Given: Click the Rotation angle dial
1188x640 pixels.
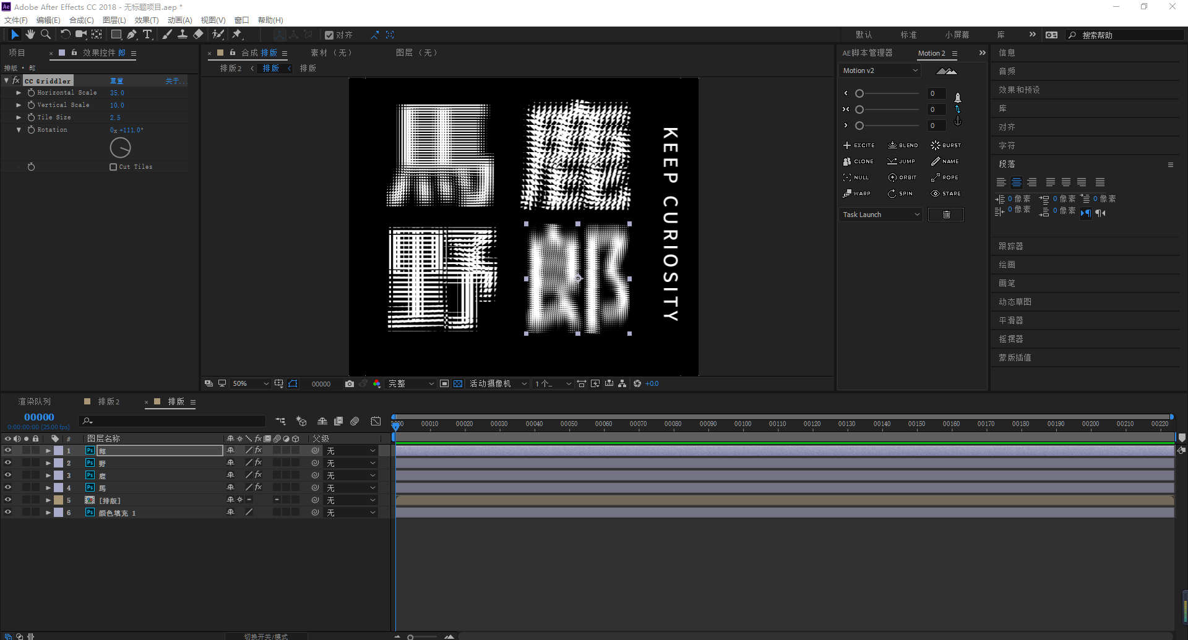Looking at the screenshot, I should 120,148.
